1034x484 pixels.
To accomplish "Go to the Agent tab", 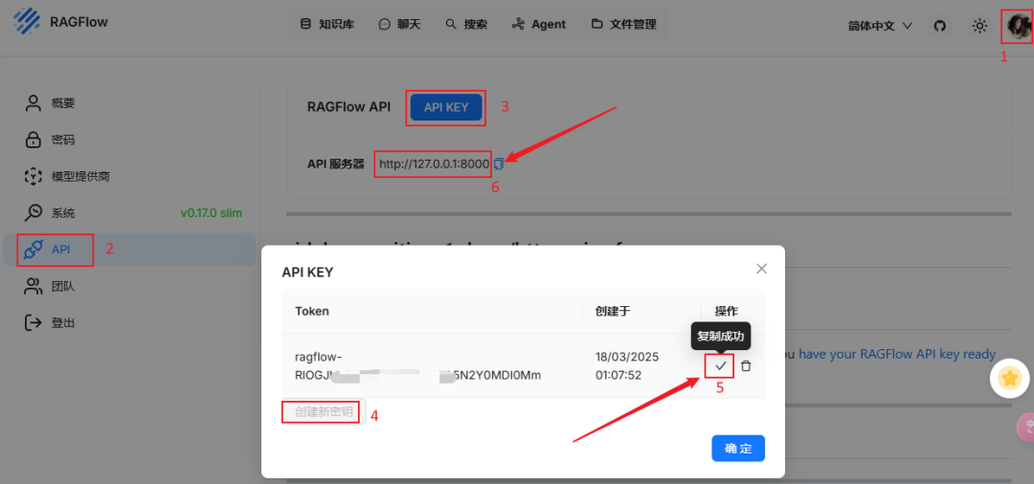I will [539, 24].
